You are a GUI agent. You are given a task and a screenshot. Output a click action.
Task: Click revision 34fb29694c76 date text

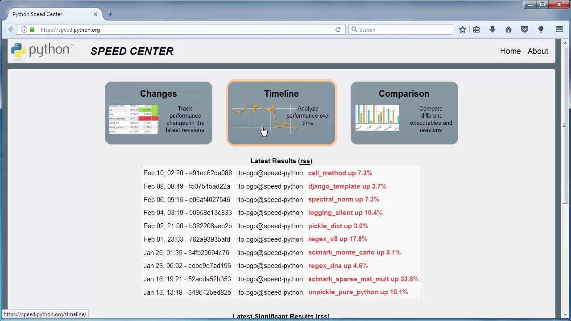(x=186, y=252)
